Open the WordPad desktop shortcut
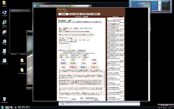Image resolution: width=174 pixels, height=109 pixels. click(x=4, y=61)
